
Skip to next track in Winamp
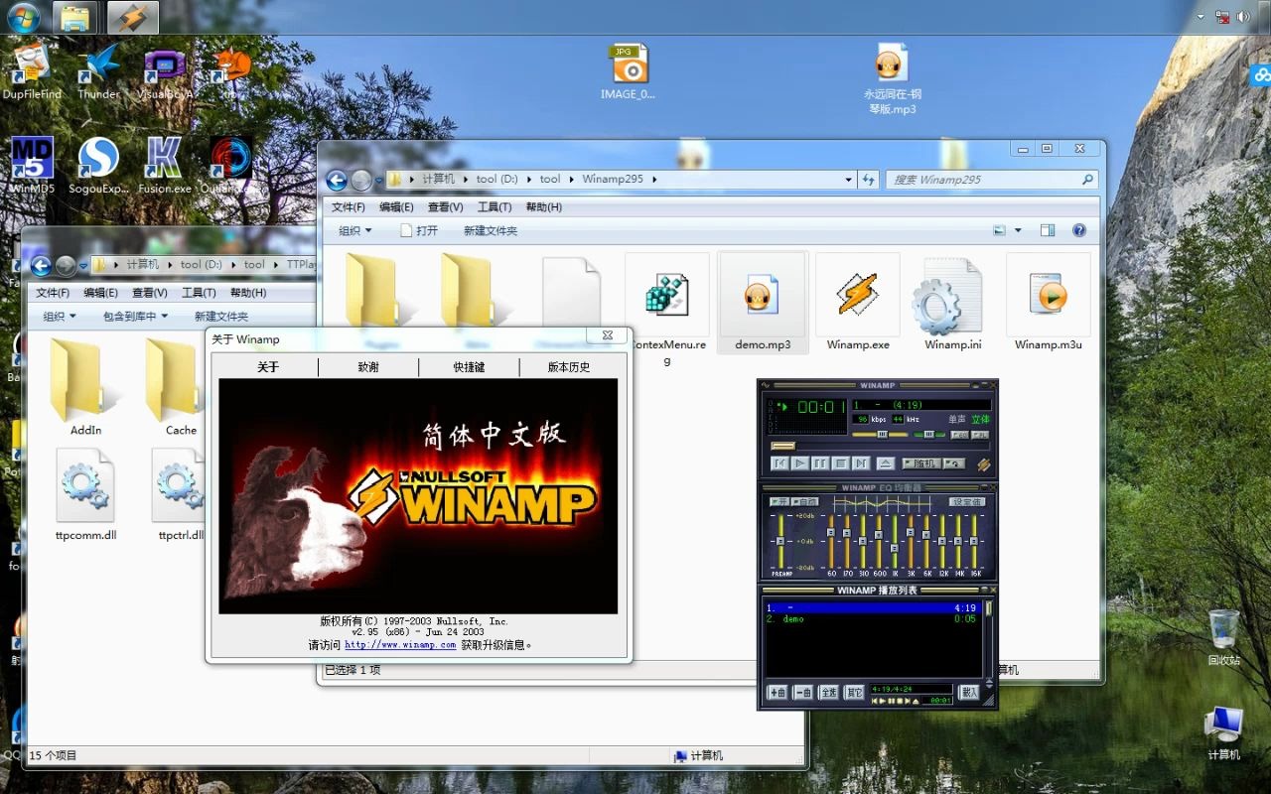(x=861, y=463)
